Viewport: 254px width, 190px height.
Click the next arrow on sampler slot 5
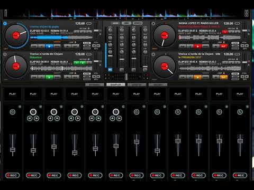[x=98, y=119]
